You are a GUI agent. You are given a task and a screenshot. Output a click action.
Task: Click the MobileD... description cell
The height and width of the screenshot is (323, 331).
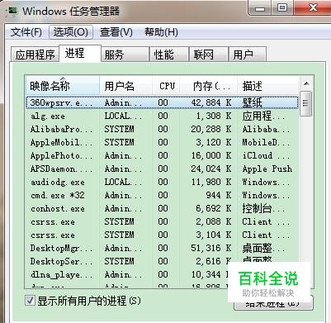(266, 142)
